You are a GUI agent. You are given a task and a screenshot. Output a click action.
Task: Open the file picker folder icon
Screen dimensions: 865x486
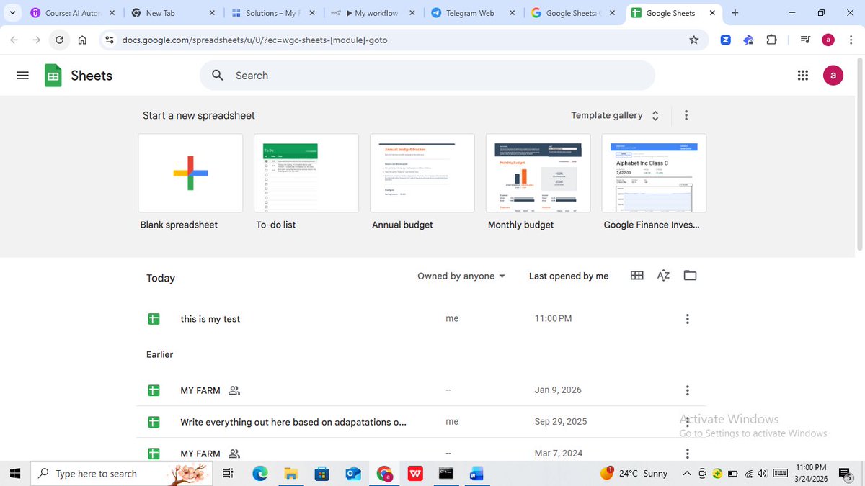[690, 275]
